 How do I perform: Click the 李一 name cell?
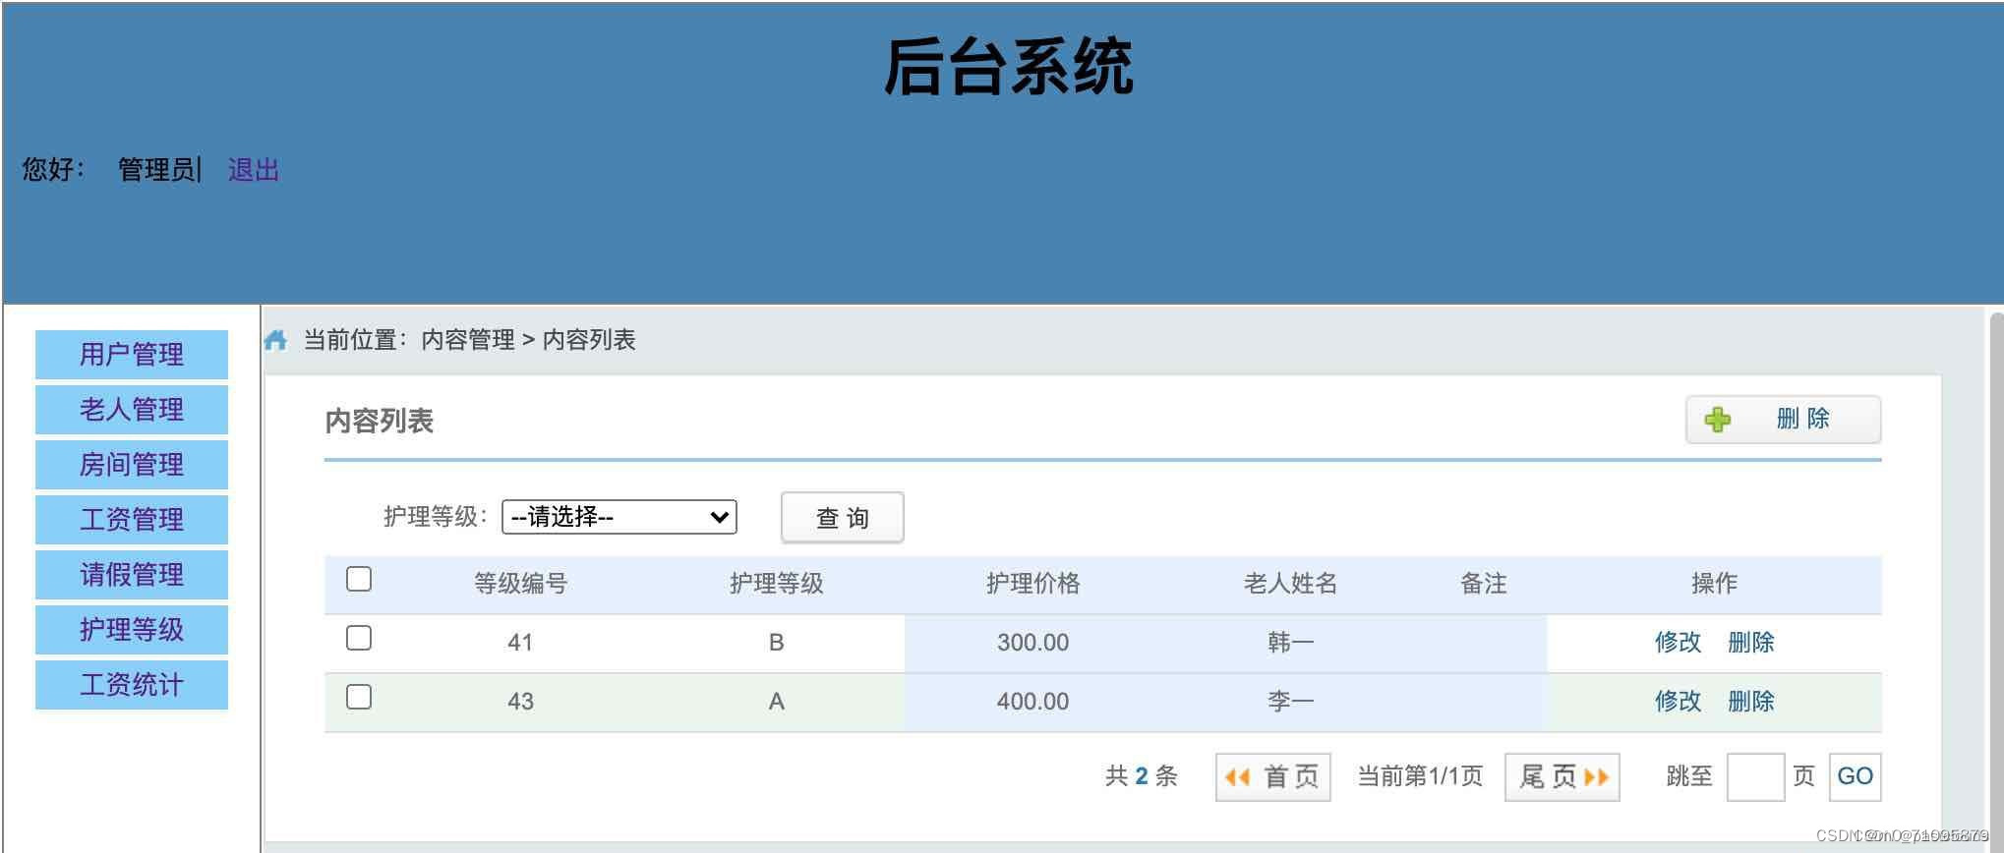pyautogui.click(x=1291, y=702)
